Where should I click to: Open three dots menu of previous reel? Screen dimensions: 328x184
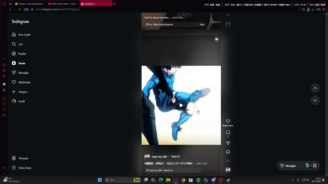[228, 15]
